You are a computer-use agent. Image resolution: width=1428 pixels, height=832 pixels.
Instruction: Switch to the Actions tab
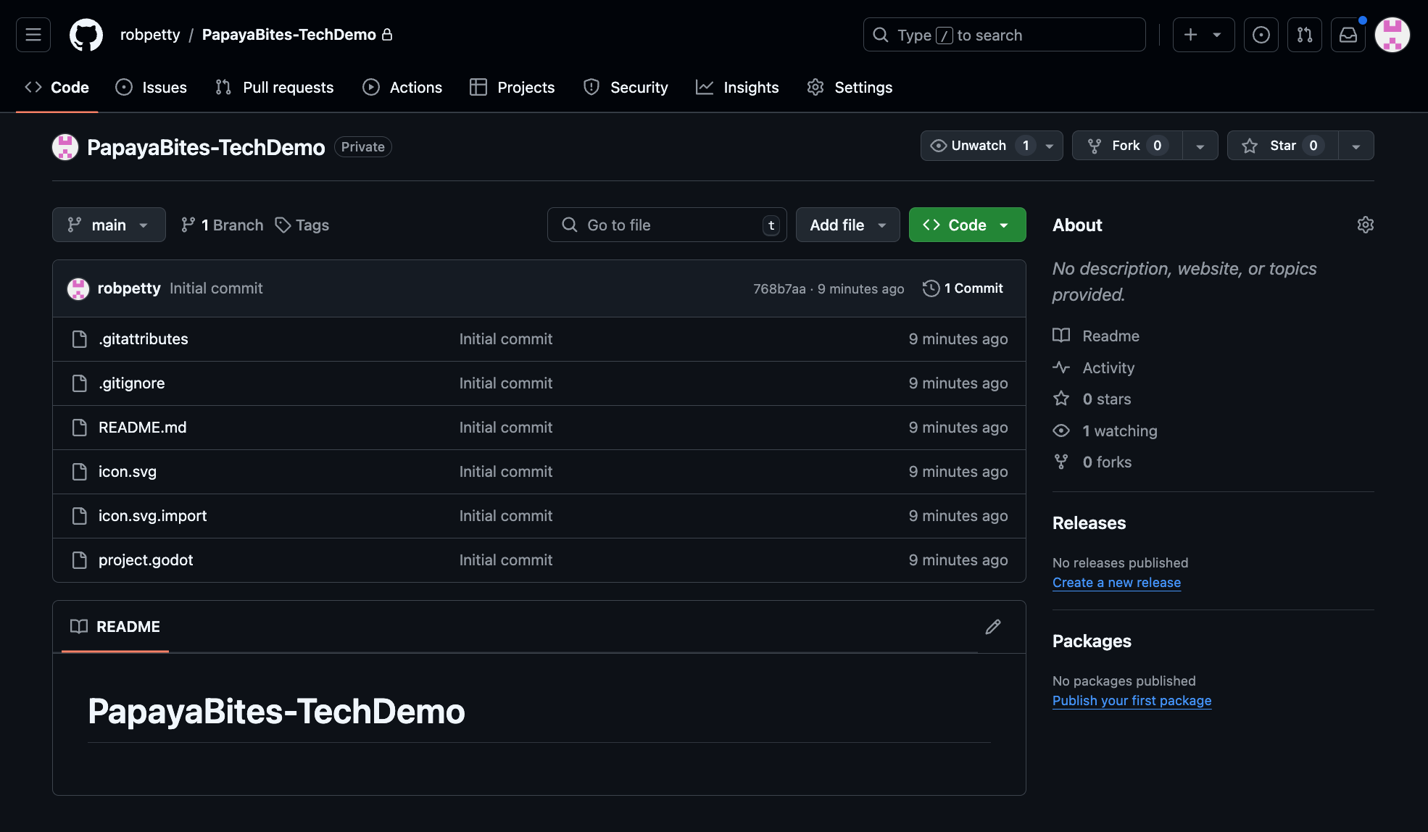pos(402,88)
